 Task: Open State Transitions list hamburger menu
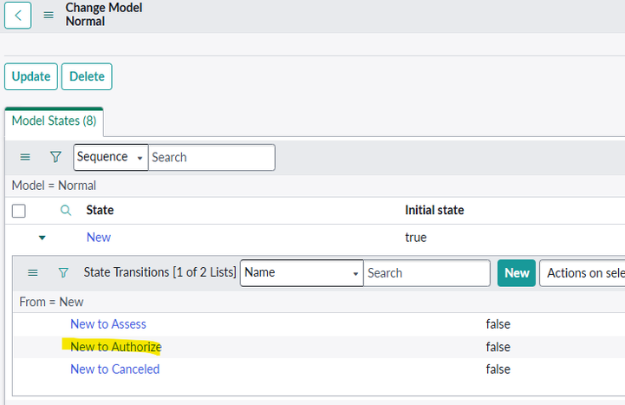tap(33, 272)
